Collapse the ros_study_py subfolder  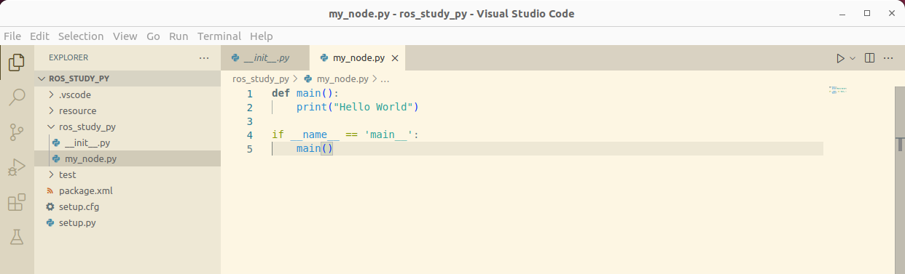128,126
